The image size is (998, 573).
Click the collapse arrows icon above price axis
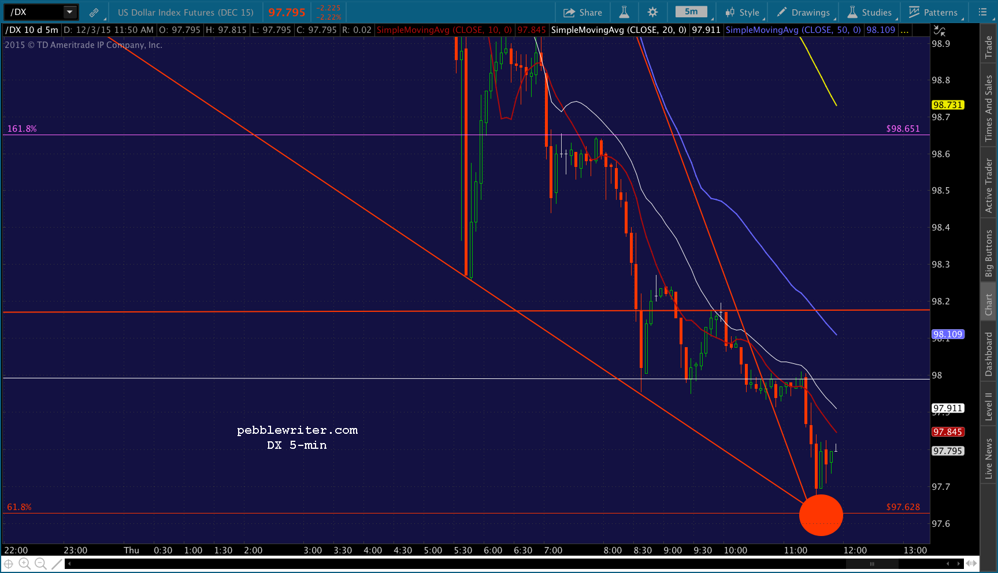click(x=940, y=31)
